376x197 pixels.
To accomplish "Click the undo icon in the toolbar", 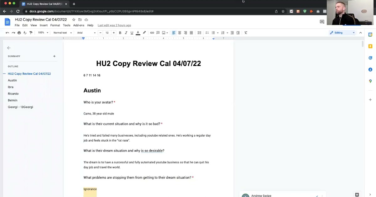I will [8, 33].
